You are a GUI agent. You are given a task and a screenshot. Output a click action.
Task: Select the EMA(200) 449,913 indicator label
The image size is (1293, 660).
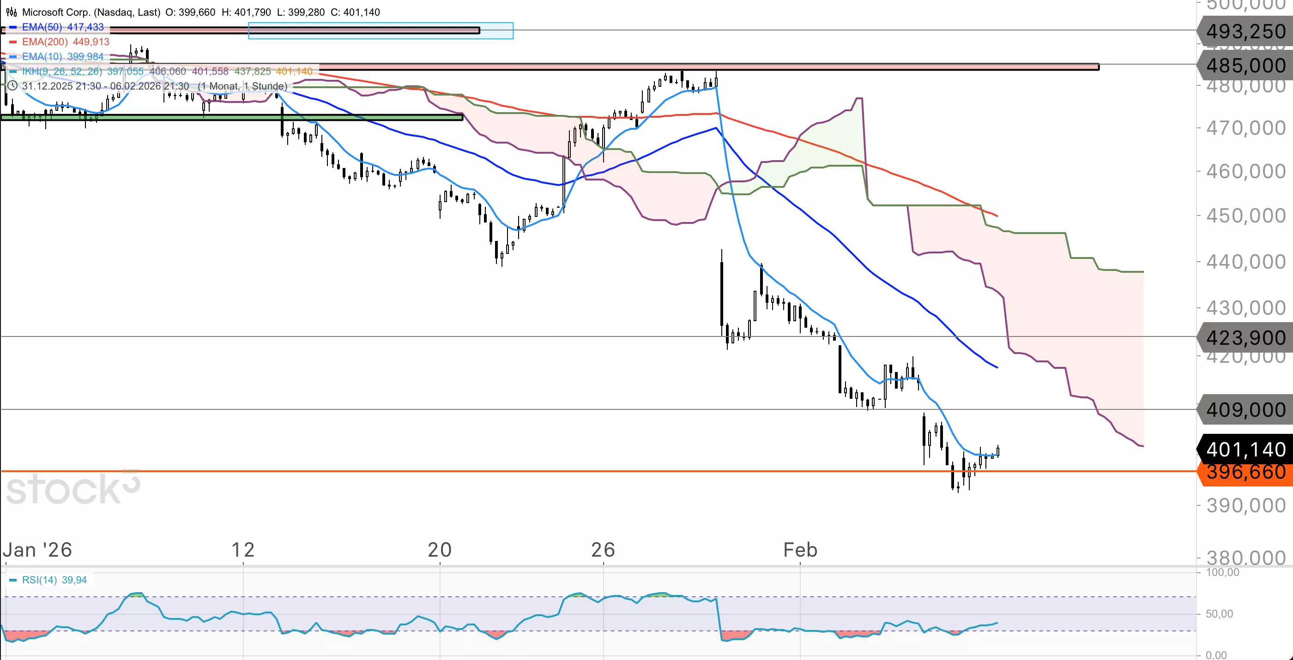click(x=65, y=42)
